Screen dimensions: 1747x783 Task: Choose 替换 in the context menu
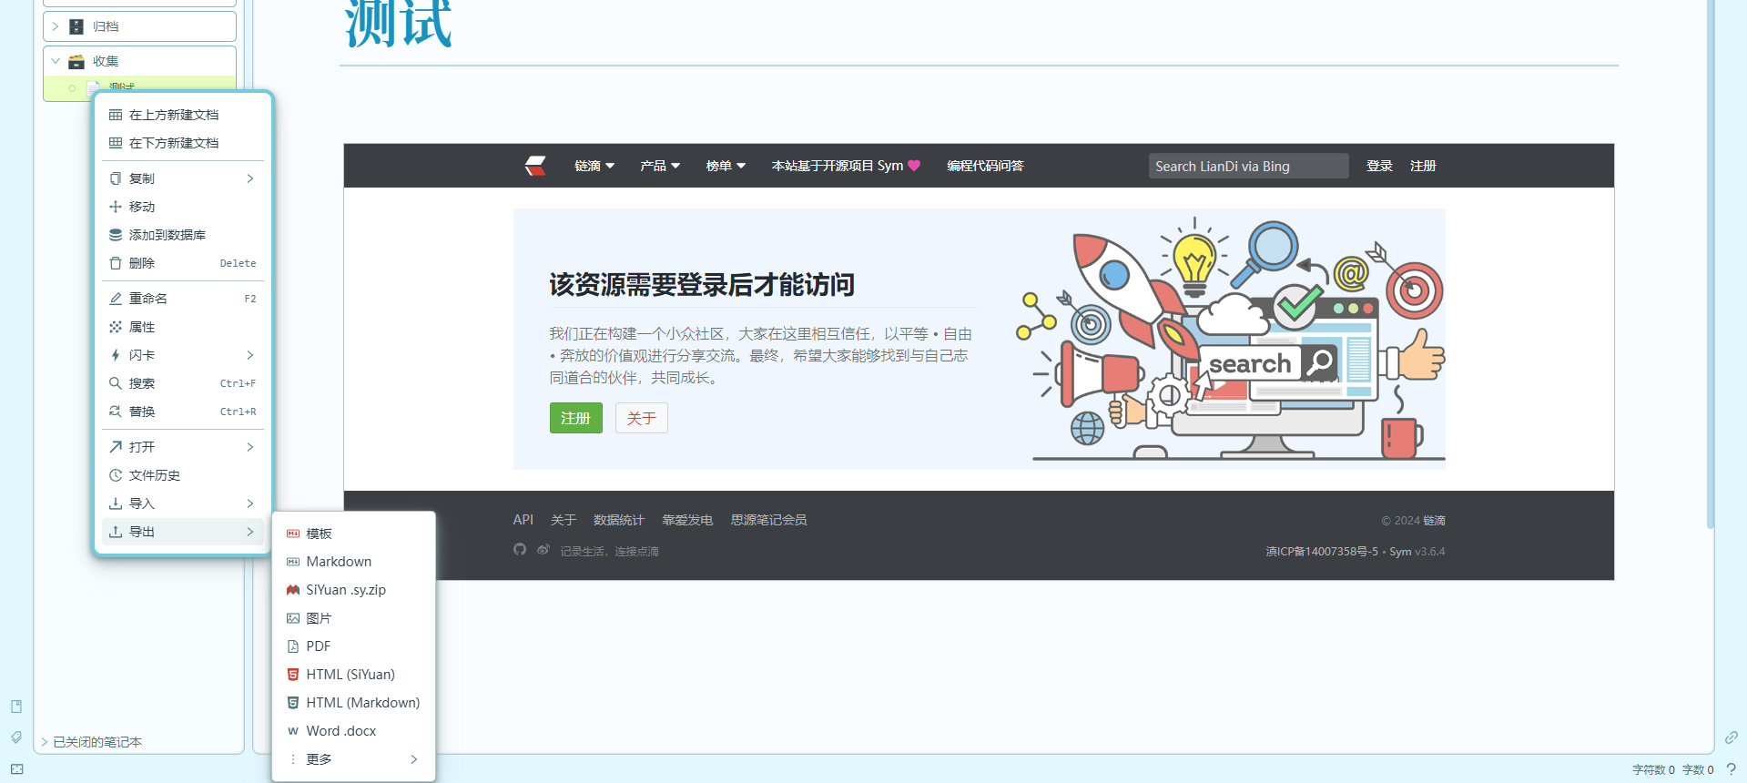point(183,412)
